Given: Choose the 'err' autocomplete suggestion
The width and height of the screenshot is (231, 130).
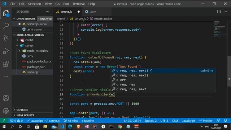Looking at the screenshot, I should 163,80.
